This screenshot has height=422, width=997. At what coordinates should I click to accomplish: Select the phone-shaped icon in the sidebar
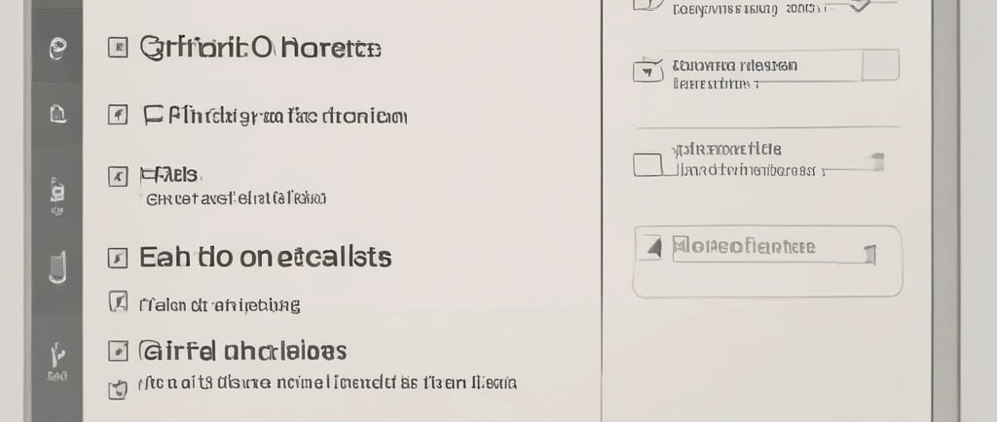point(57,266)
